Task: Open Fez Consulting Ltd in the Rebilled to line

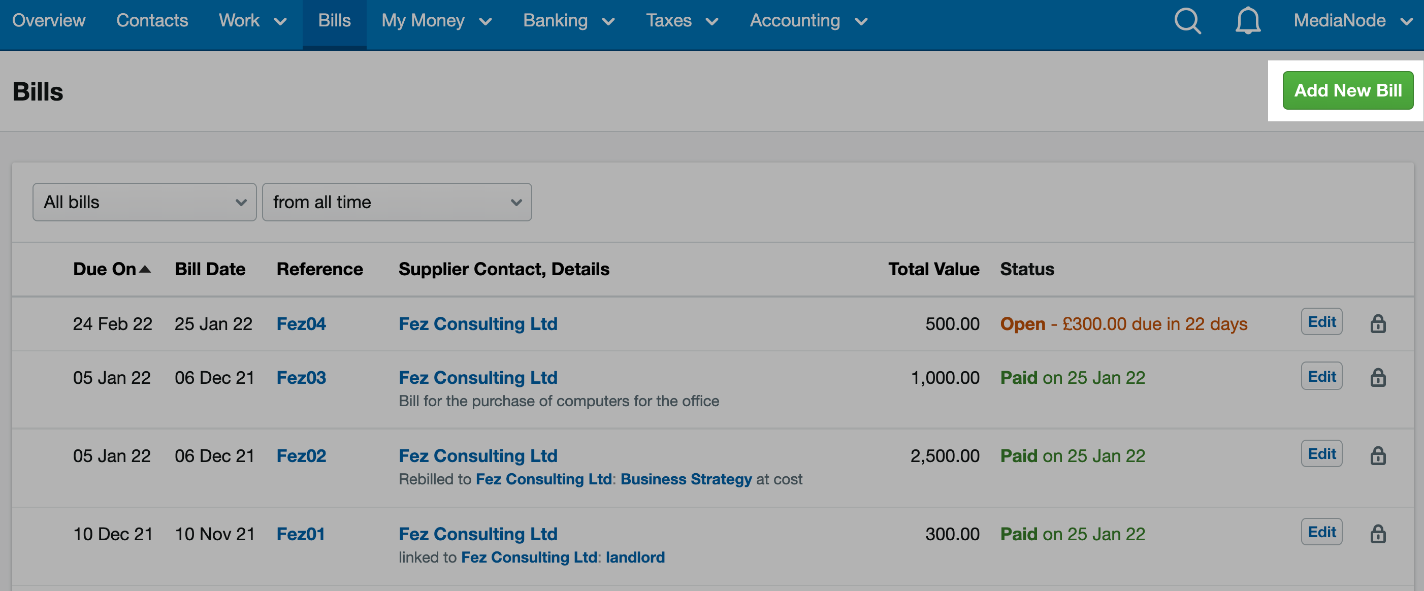Action: point(543,479)
